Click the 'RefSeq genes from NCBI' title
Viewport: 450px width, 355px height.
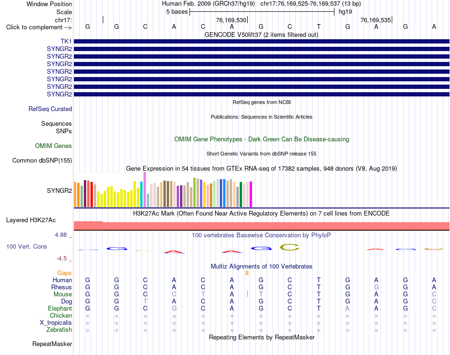pos(261,102)
